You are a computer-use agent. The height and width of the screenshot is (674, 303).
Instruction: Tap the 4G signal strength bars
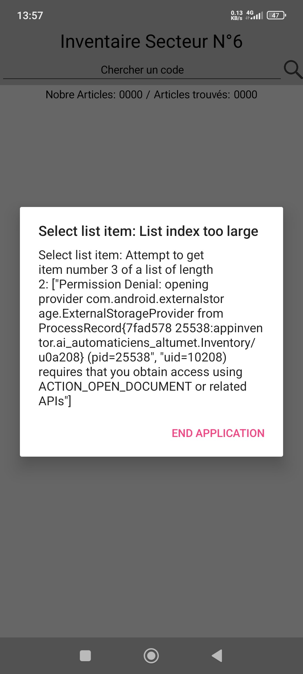[255, 15]
